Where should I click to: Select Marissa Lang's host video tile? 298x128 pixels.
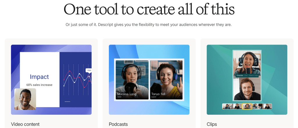(132, 80)
